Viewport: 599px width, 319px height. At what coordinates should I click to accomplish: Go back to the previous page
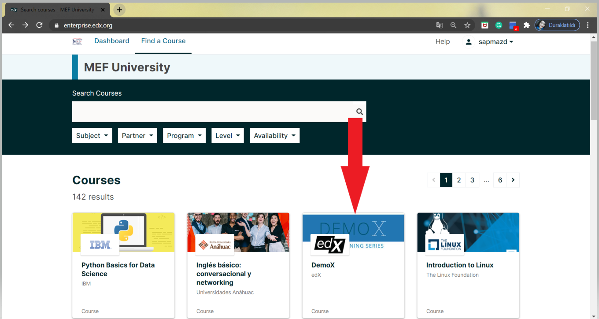tap(11, 25)
